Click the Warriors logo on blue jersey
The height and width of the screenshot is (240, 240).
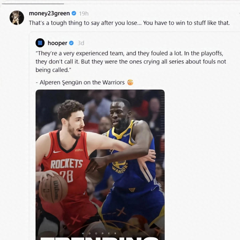(120, 166)
